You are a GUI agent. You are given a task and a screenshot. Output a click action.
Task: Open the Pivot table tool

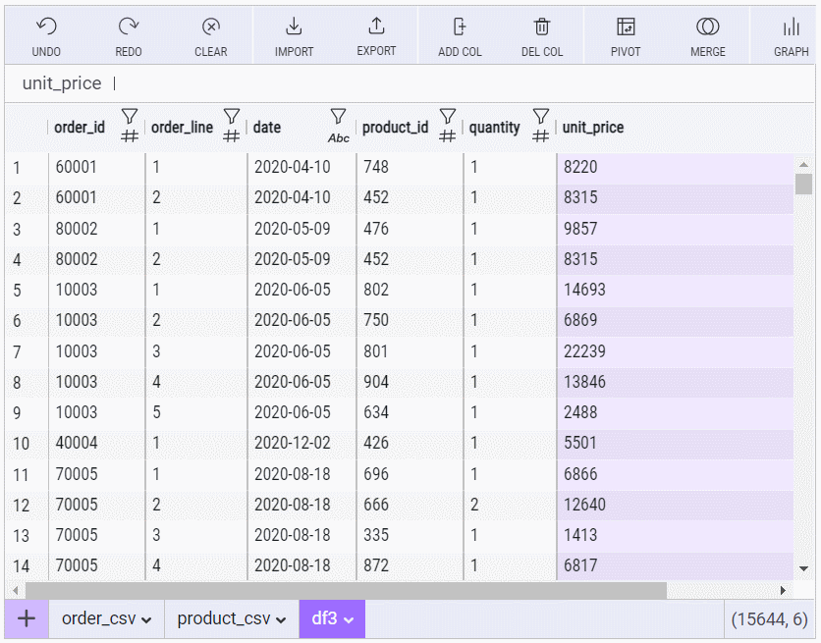coord(626,27)
